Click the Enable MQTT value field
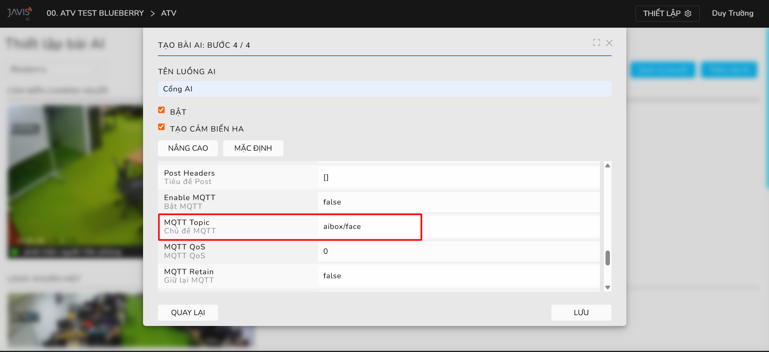The image size is (769, 352). pos(458,202)
